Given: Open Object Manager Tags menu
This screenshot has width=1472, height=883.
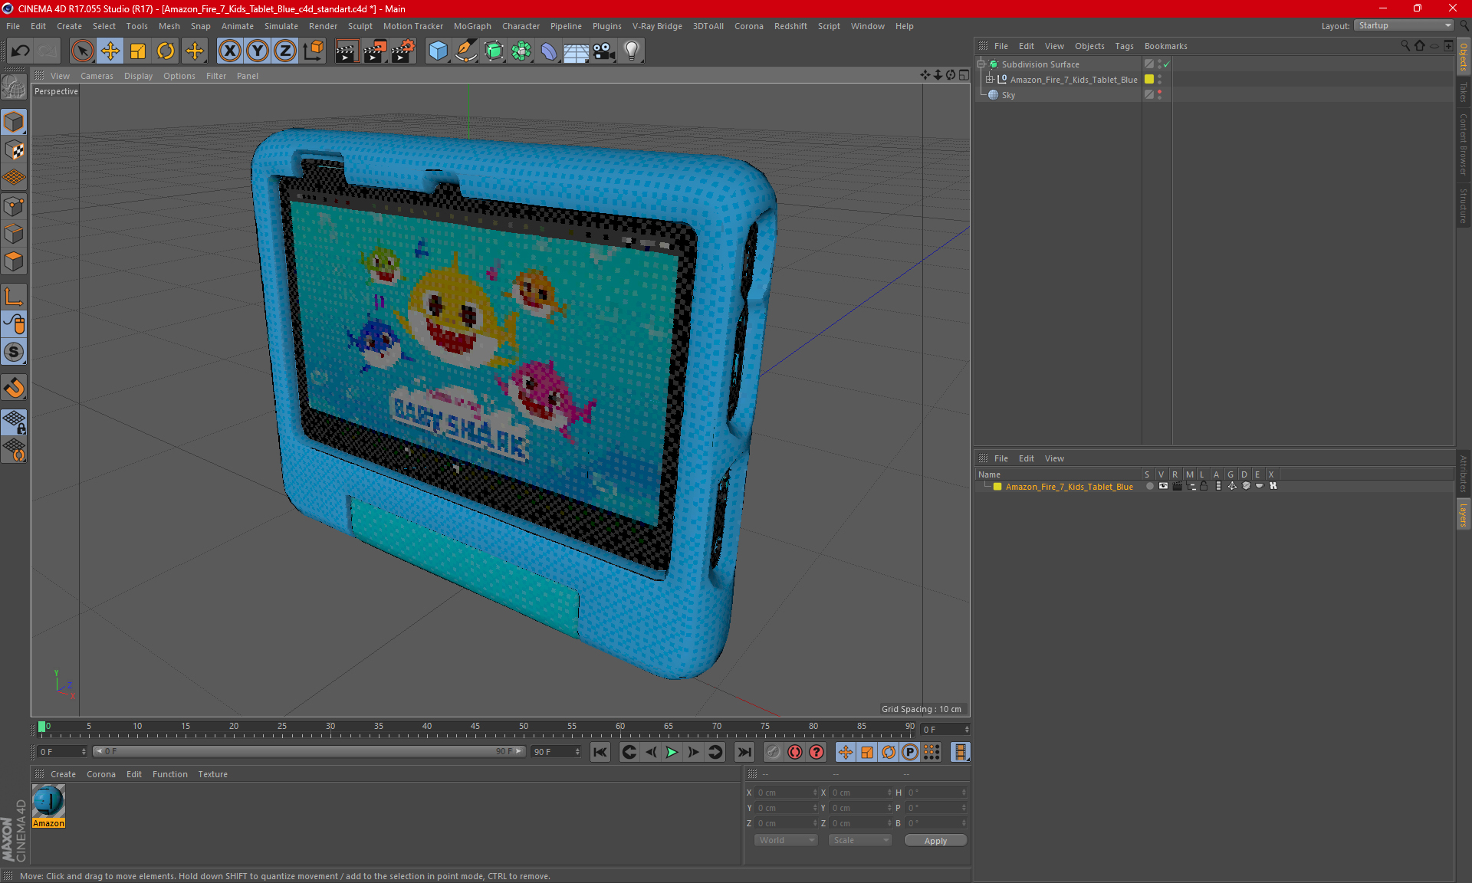Looking at the screenshot, I should [1124, 46].
